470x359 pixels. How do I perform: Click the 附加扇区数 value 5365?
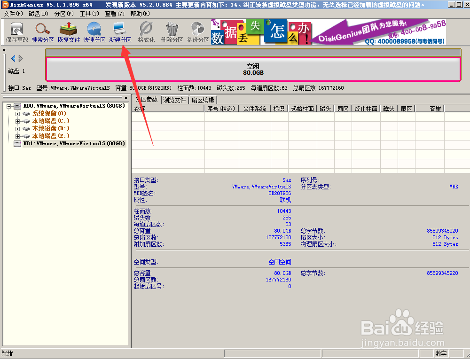coord(285,244)
